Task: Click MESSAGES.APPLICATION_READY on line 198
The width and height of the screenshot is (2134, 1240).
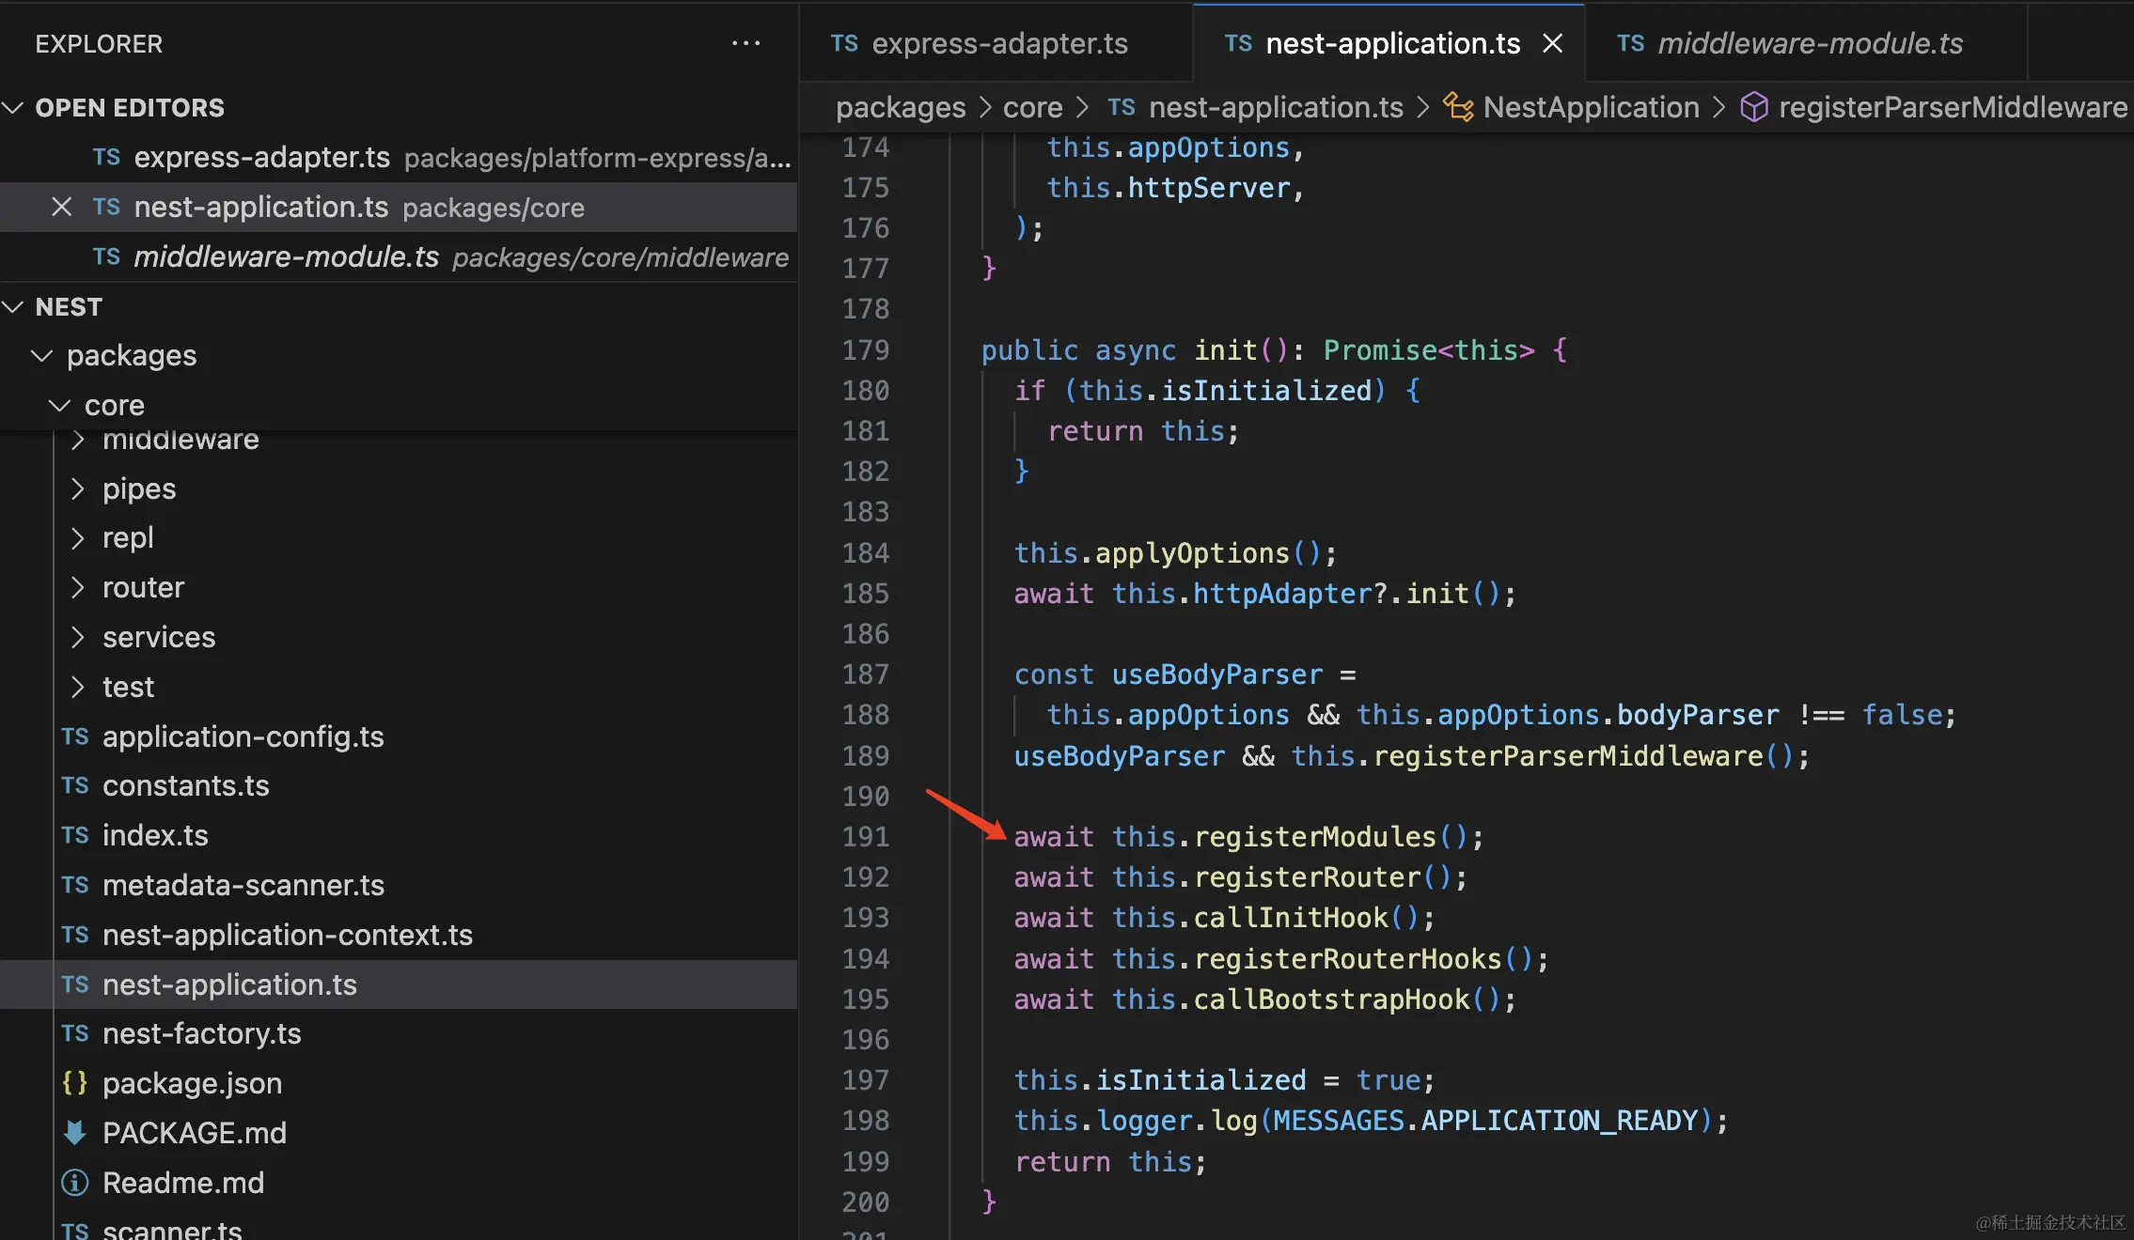Action: (1485, 1120)
